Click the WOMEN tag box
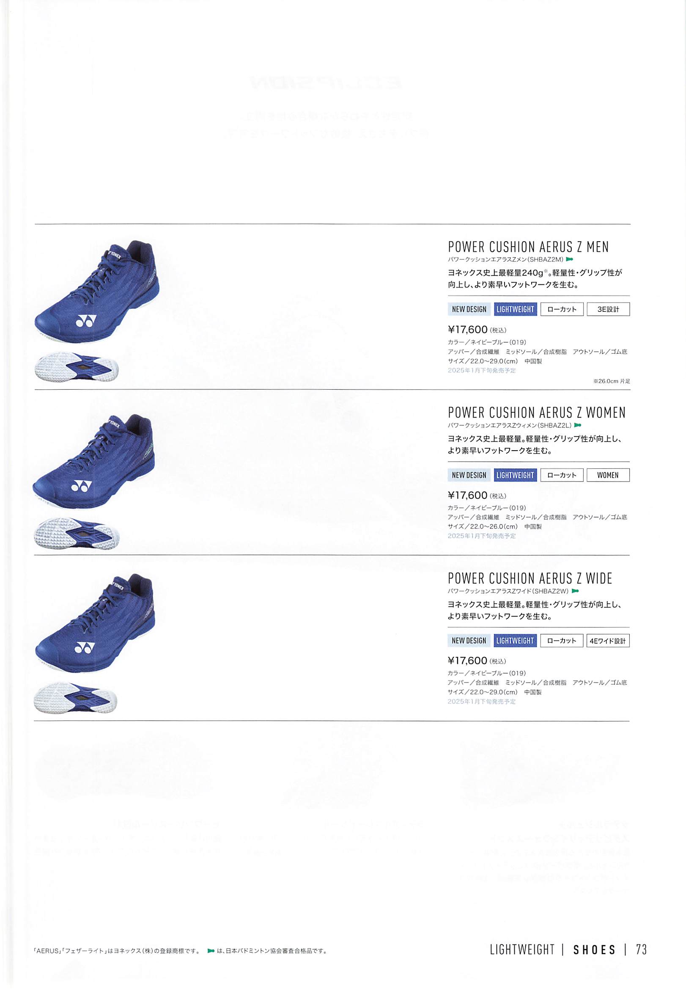Image resolution: width=686 pixels, height=991 pixels. [x=608, y=475]
